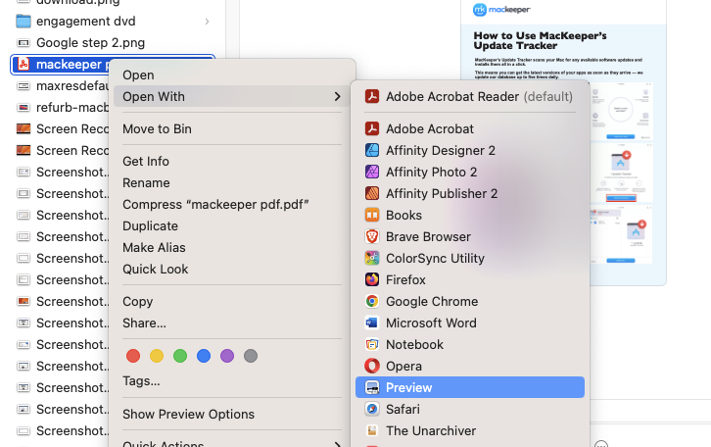Viewport: 711px width, 447px height.
Task: Click the Opera icon
Action: coord(372,366)
